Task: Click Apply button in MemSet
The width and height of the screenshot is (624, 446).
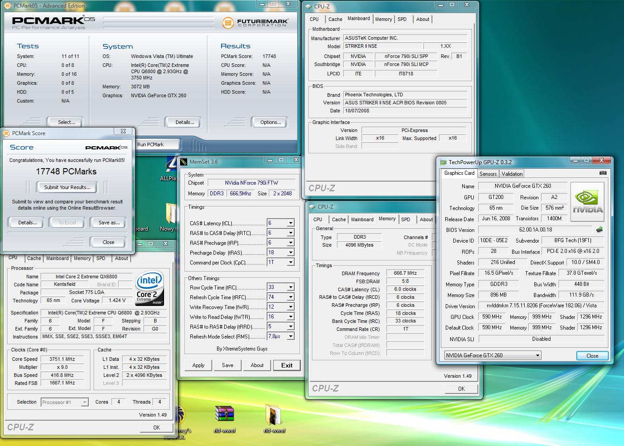Action: coord(198,365)
